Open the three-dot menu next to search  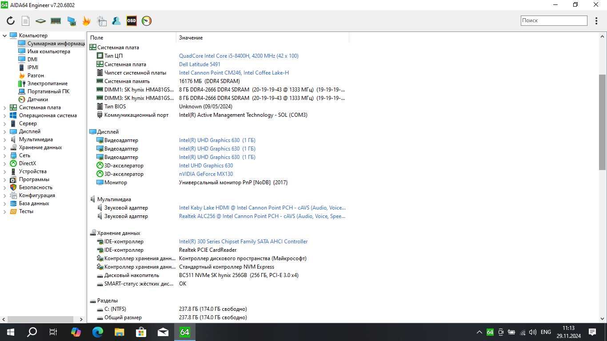[x=596, y=20]
